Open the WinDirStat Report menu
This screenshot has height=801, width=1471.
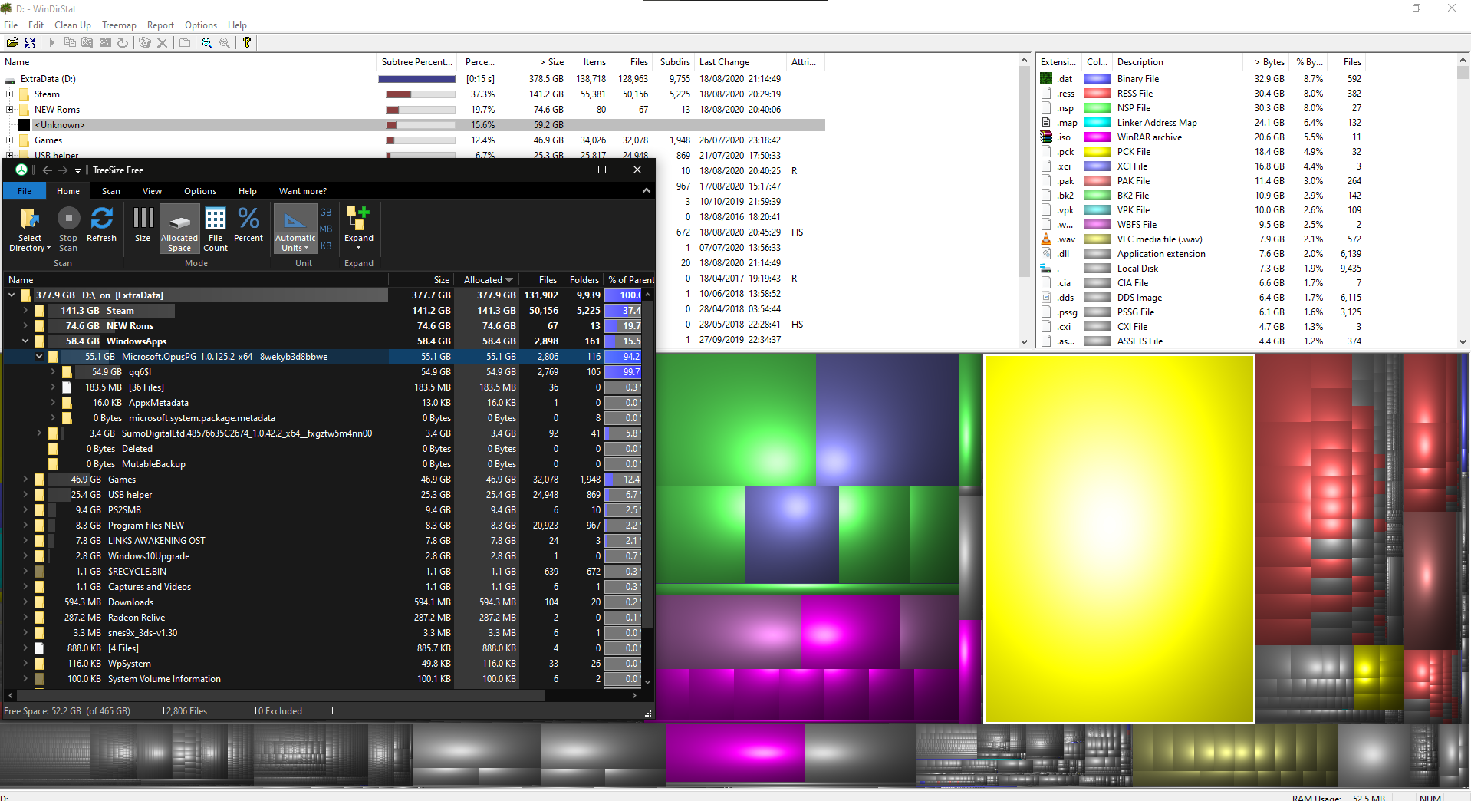click(x=160, y=25)
